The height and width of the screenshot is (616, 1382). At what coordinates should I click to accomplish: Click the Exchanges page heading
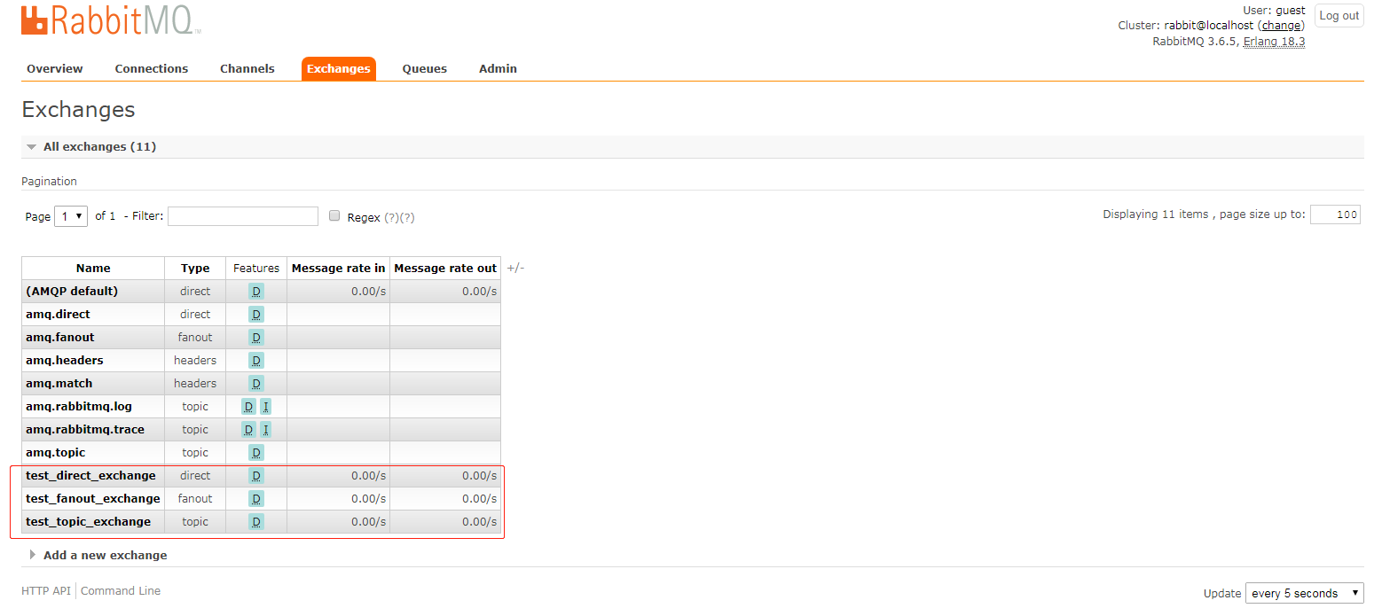click(78, 109)
